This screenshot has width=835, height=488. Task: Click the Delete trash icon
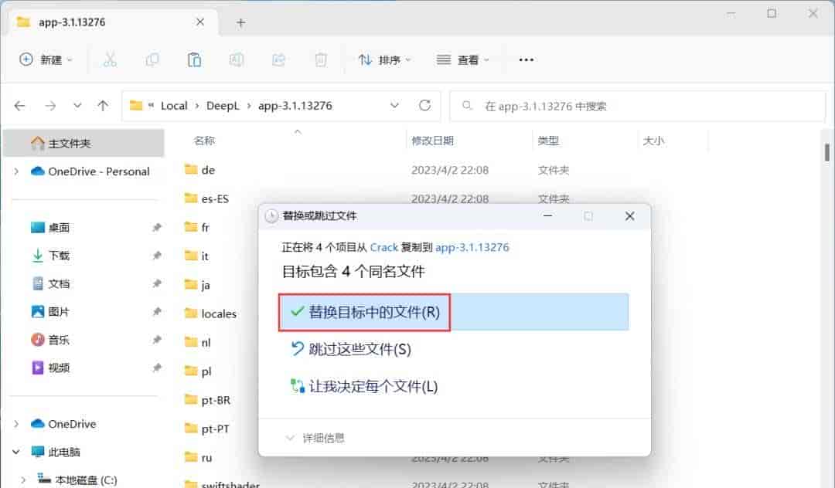coord(321,59)
